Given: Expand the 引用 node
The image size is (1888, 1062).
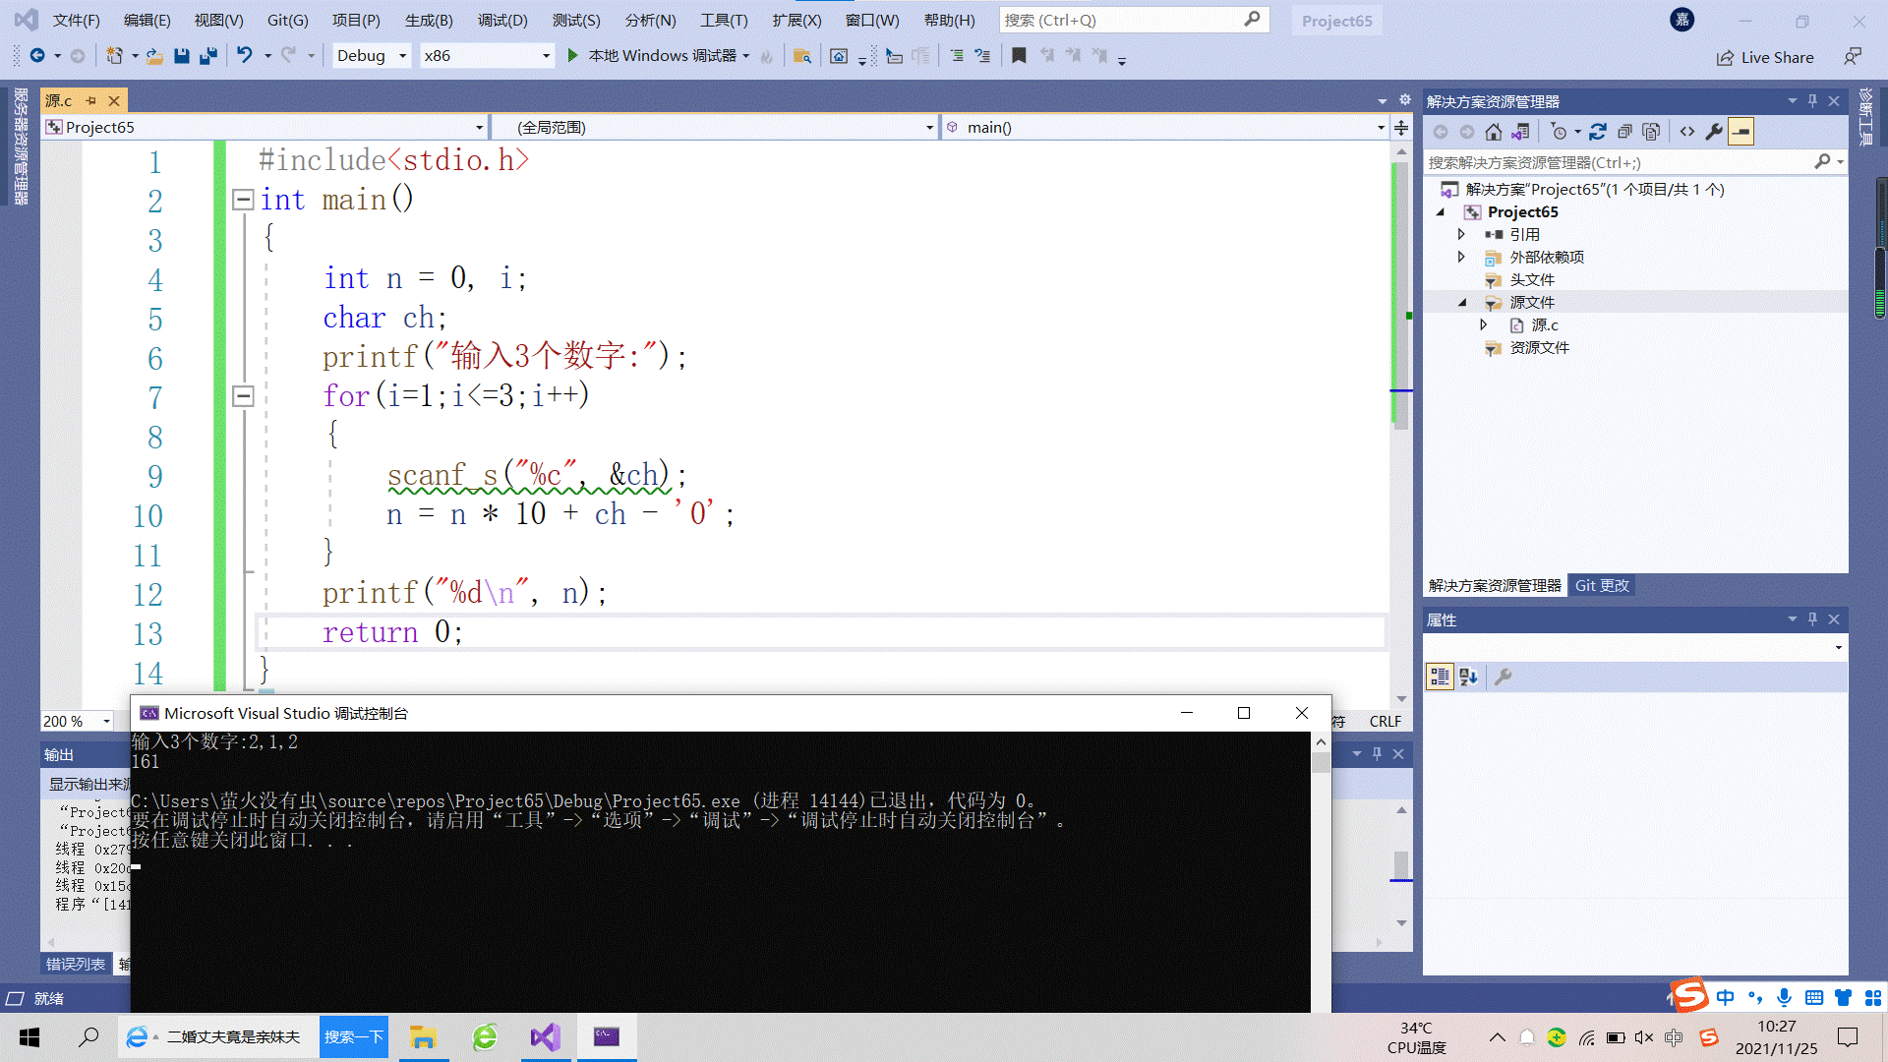Looking at the screenshot, I should (1462, 235).
